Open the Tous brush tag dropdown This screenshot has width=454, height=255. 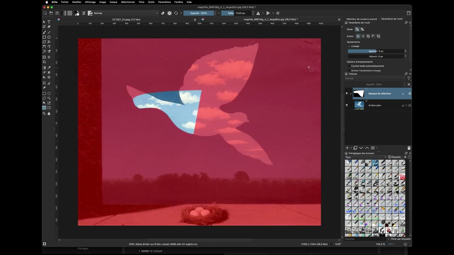tap(366, 157)
